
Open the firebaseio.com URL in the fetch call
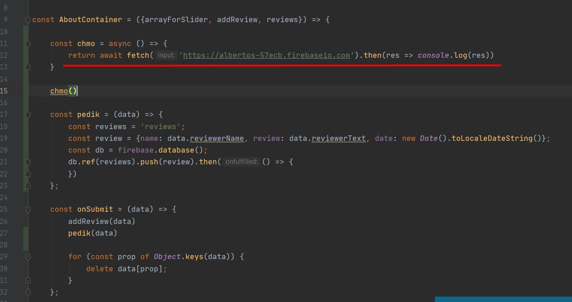267,56
